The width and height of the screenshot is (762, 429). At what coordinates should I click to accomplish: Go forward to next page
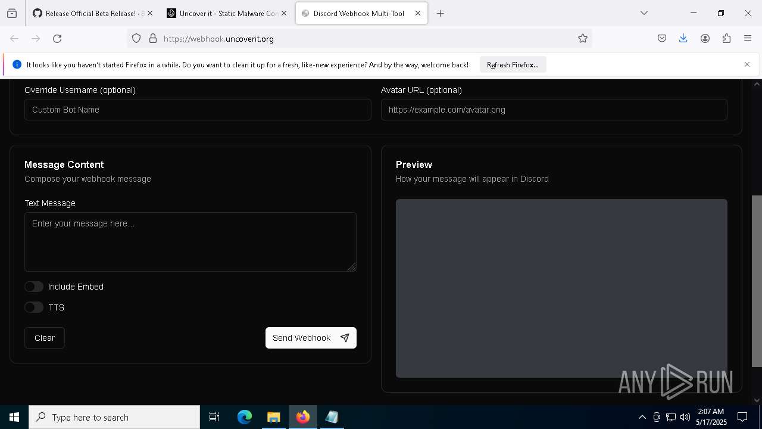[36, 39]
